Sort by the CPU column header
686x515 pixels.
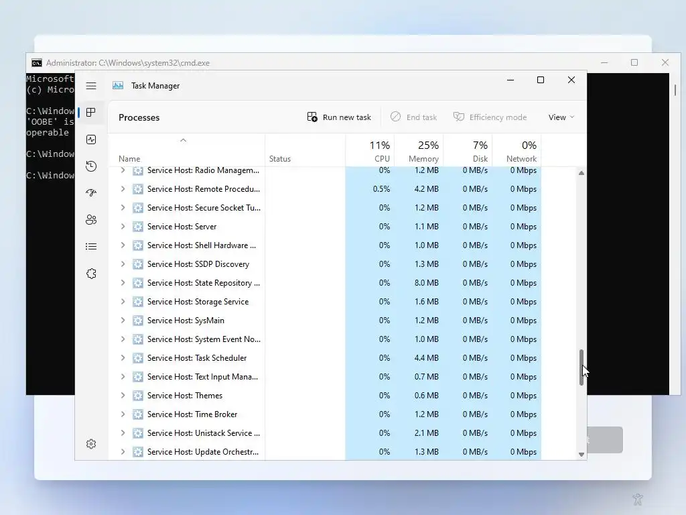(x=370, y=150)
